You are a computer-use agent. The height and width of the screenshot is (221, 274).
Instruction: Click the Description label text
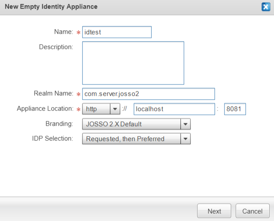coord(56,47)
